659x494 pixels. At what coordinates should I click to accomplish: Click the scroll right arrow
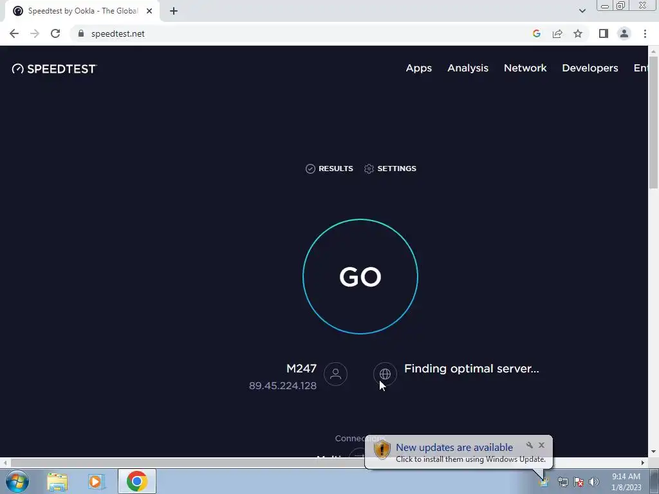[643, 462]
